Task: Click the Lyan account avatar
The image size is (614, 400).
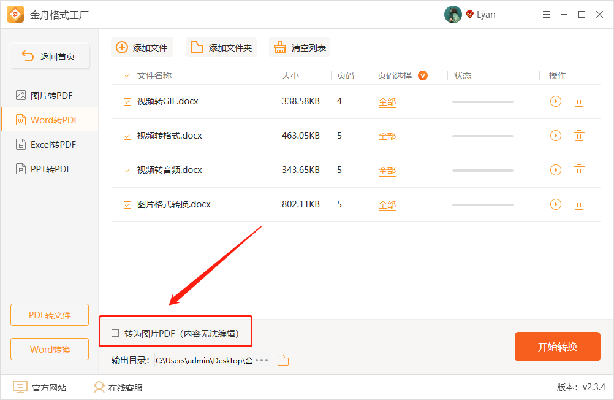Action: pyautogui.click(x=453, y=14)
